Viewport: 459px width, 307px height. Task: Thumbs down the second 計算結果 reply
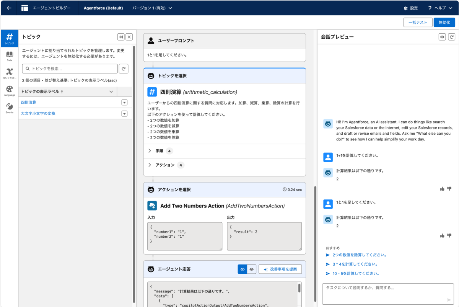[x=449, y=235]
